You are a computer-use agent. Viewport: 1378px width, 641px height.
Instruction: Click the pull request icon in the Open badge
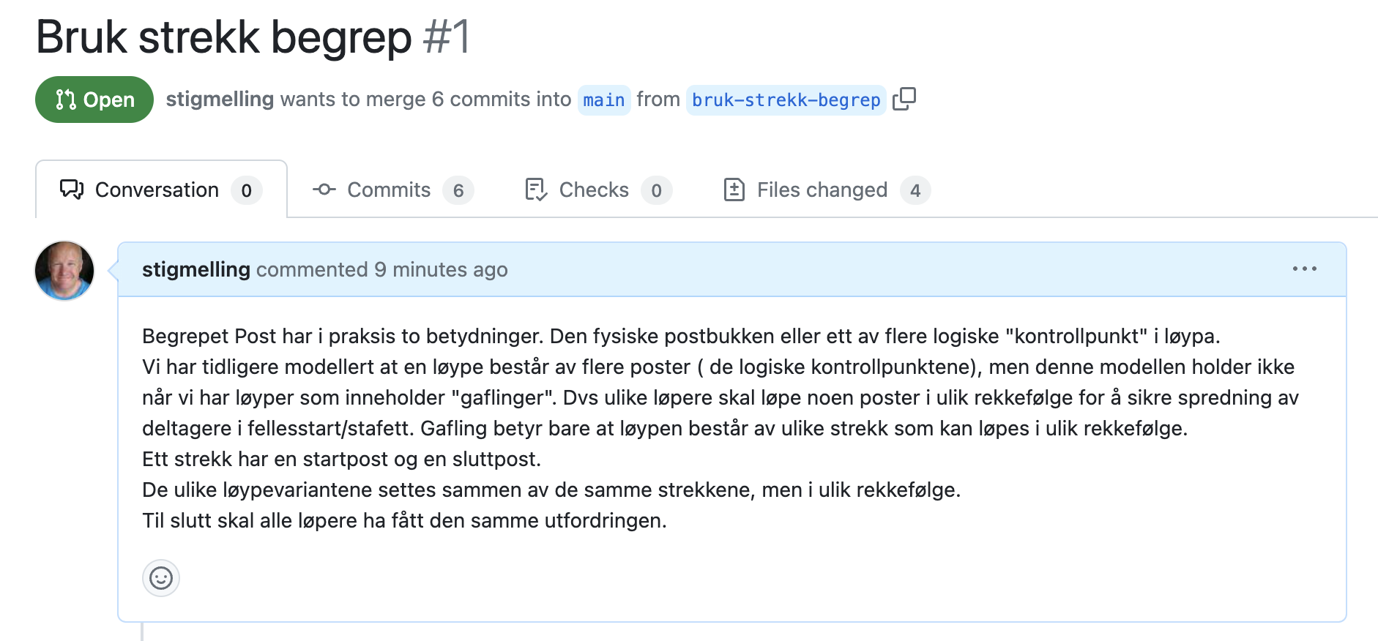coord(66,100)
